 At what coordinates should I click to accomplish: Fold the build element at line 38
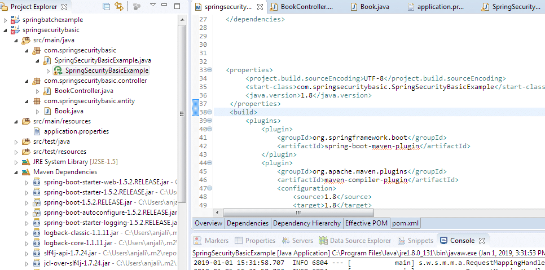coord(210,112)
